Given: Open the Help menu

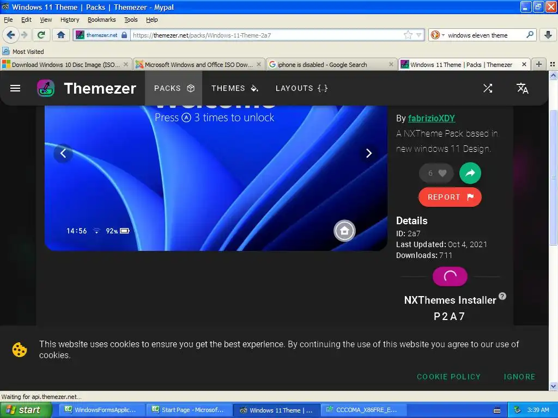Looking at the screenshot, I should point(151,20).
